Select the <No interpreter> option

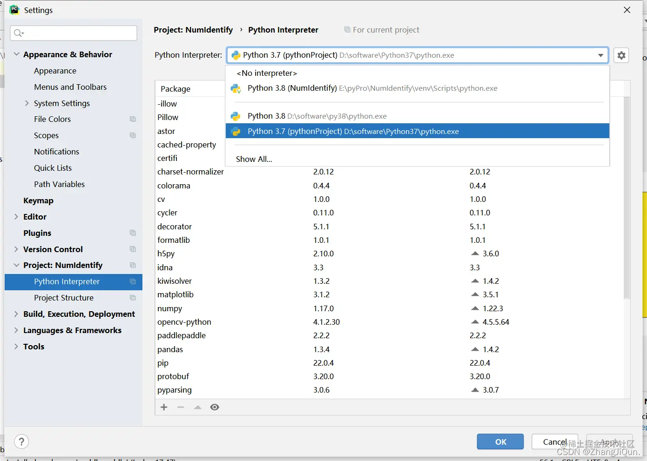coord(417,73)
